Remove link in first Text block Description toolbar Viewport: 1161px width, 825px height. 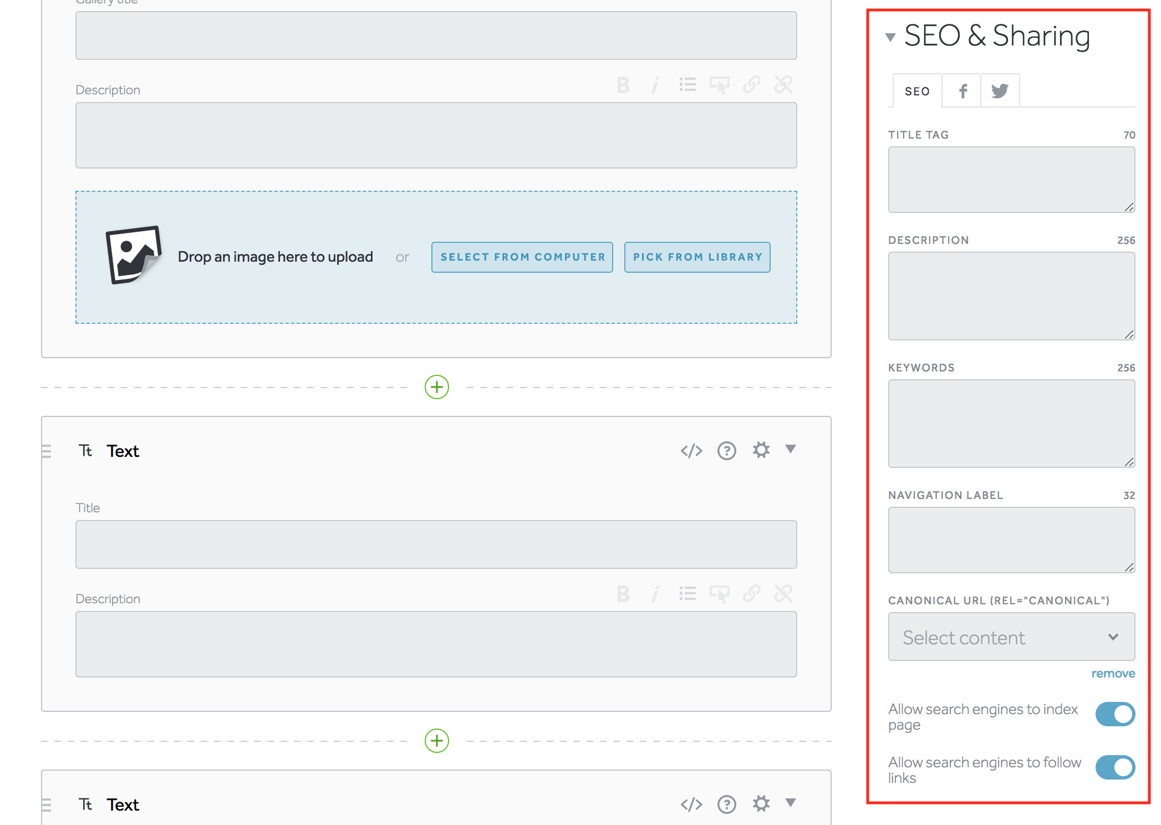783,594
